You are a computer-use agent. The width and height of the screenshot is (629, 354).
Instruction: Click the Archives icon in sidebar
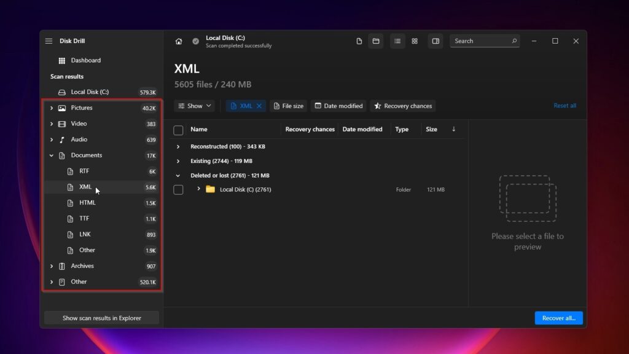(x=62, y=266)
